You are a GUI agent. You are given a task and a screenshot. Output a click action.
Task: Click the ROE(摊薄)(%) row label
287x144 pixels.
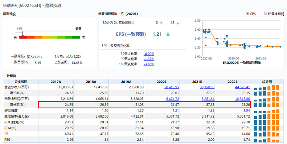pyautogui.click(x=14, y=122)
